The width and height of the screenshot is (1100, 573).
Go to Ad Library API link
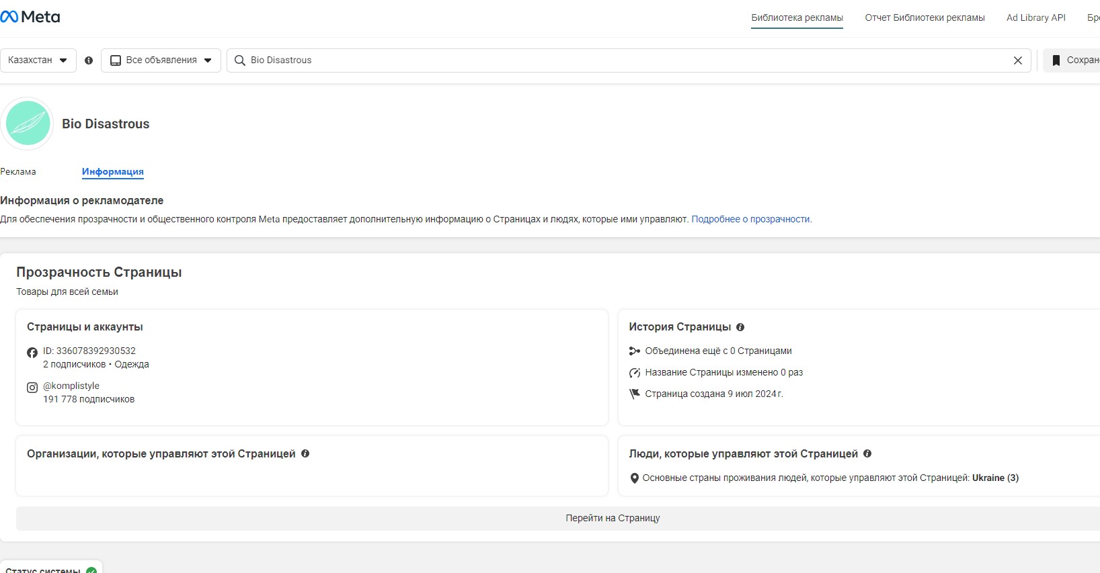(x=1035, y=18)
